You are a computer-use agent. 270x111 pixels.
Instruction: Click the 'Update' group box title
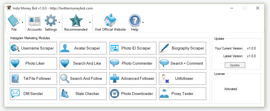pos(219,39)
